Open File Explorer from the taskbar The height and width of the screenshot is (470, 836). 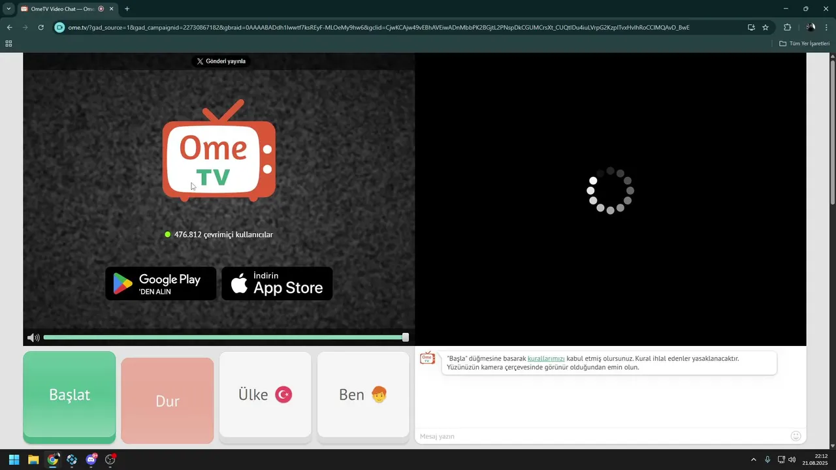click(x=33, y=460)
